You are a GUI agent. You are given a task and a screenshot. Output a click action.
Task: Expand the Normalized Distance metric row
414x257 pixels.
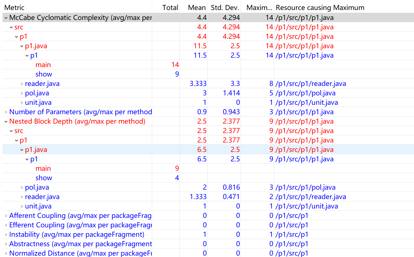pyautogui.click(x=6, y=254)
